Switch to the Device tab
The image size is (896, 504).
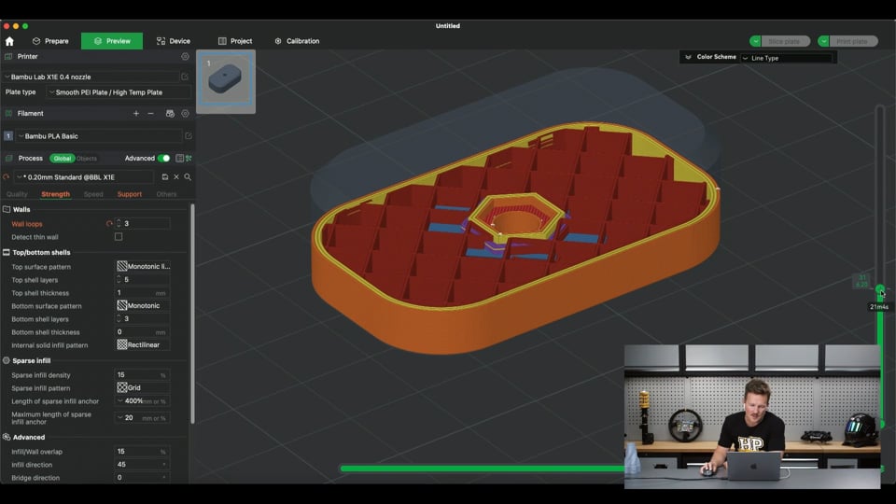click(174, 41)
